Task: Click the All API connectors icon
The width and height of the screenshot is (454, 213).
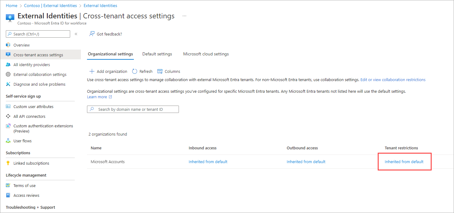Action: 8,116
